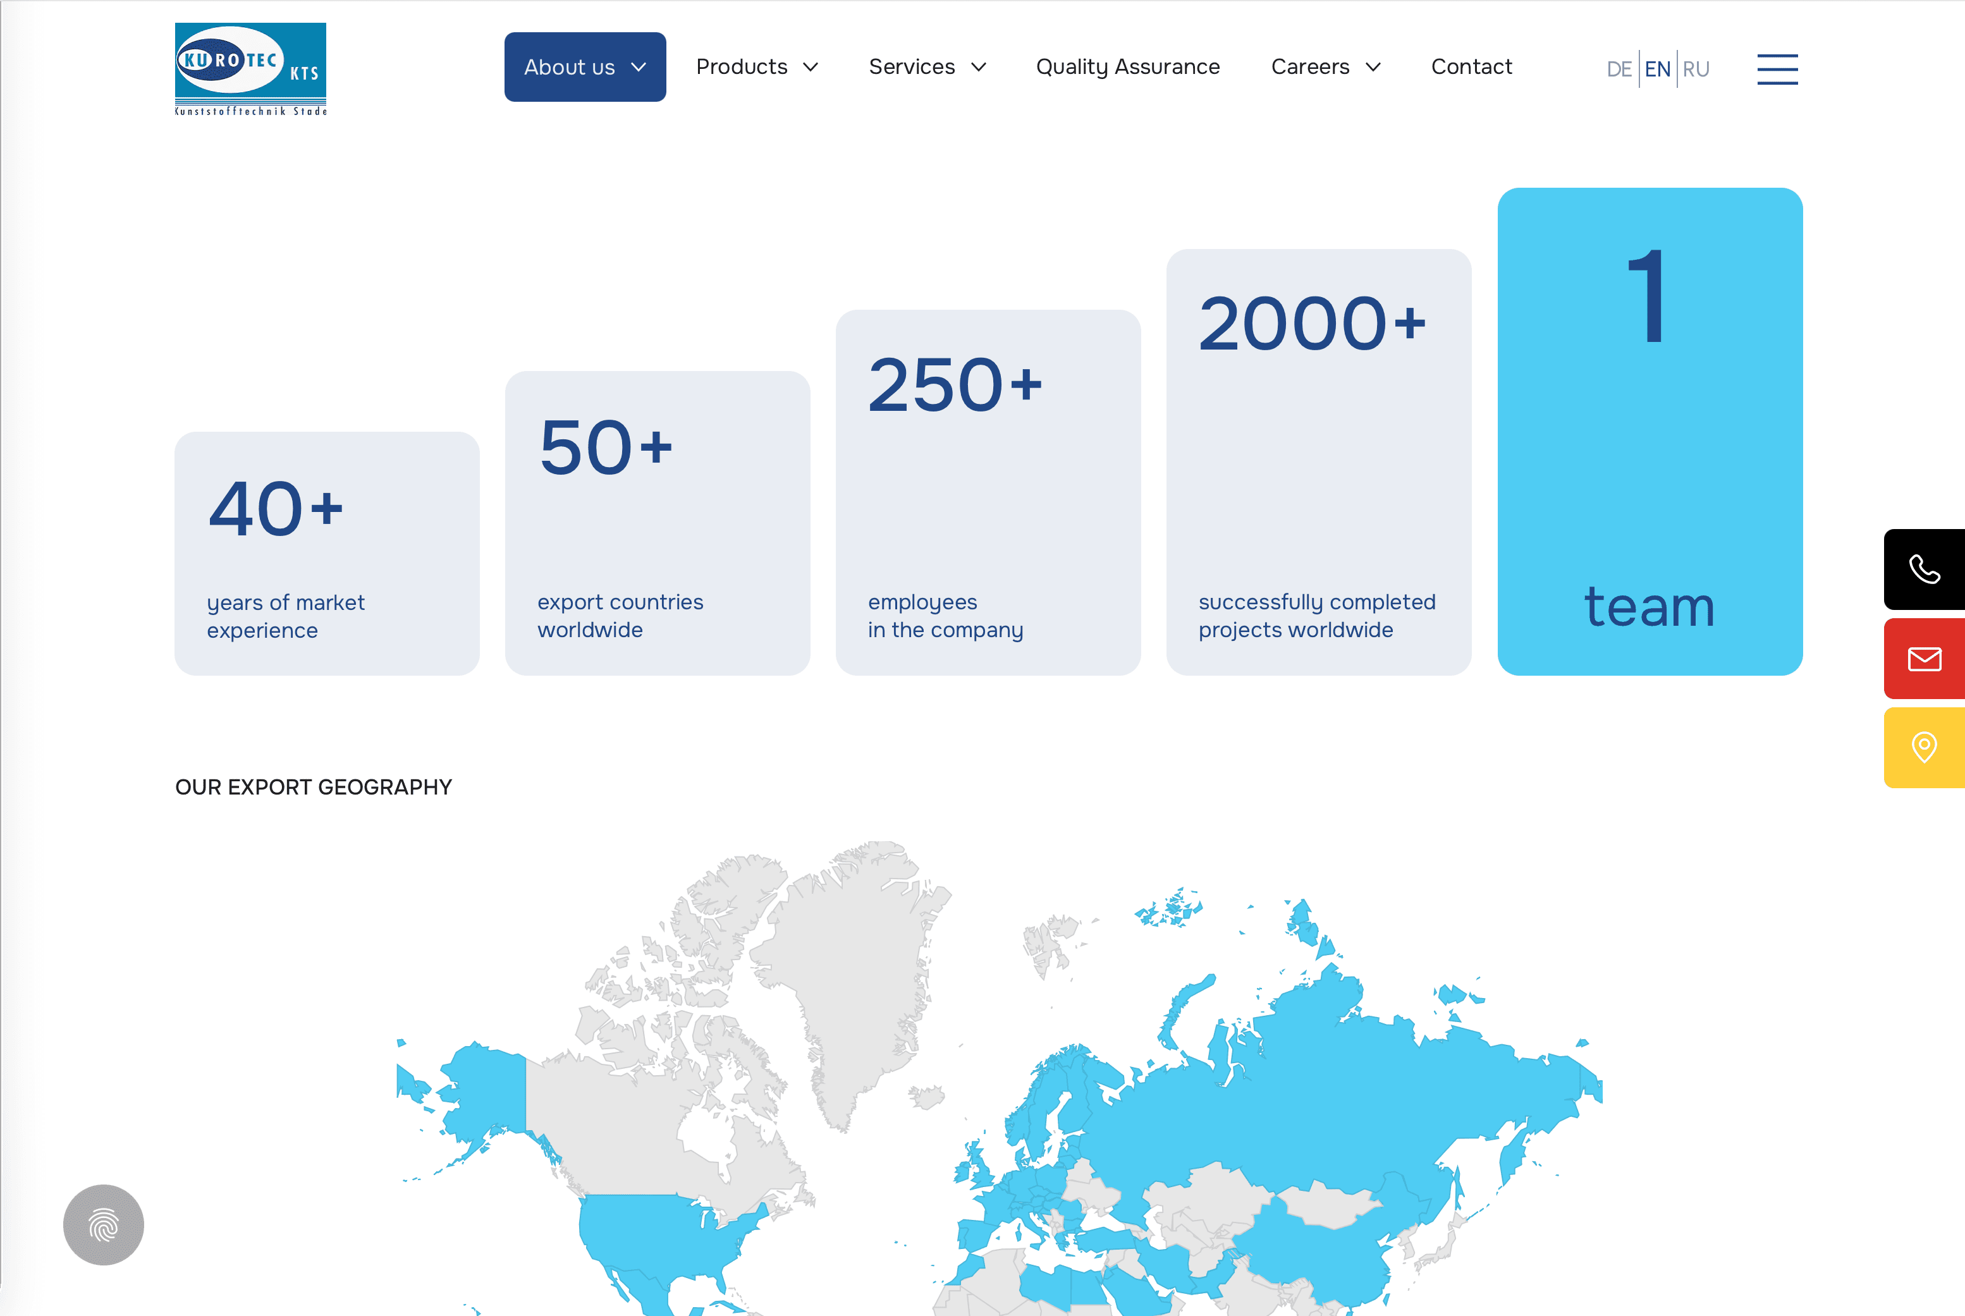Expand the Services dropdown

tap(927, 67)
